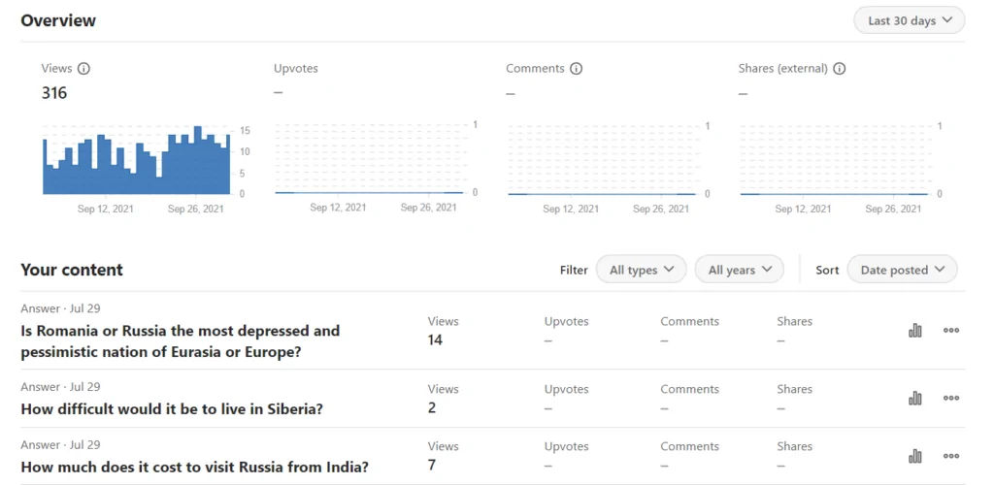The width and height of the screenshot is (994, 485).
Task: Click the info icon next to Views
Action: click(83, 69)
